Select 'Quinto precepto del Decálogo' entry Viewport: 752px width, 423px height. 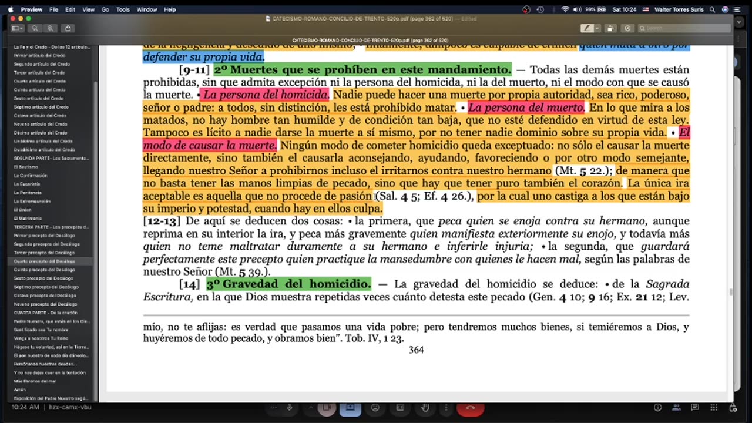pyautogui.click(x=44, y=270)
